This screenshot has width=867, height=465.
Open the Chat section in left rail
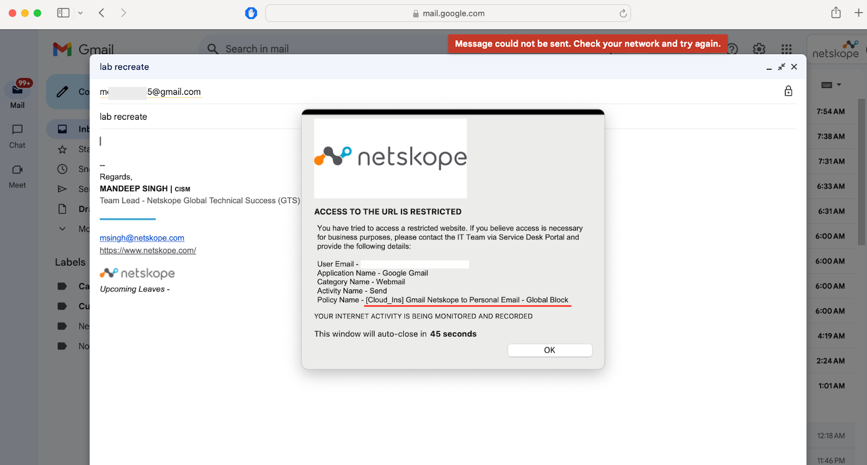(x=17, y=136)
